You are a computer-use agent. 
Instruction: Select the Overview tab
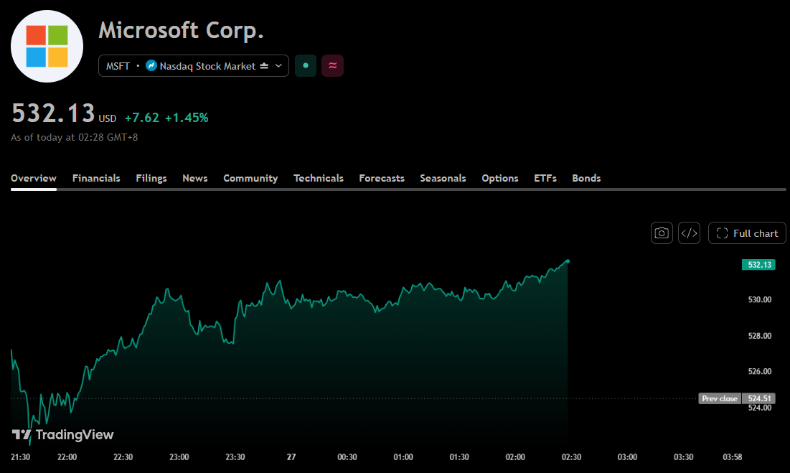[34, 178]
